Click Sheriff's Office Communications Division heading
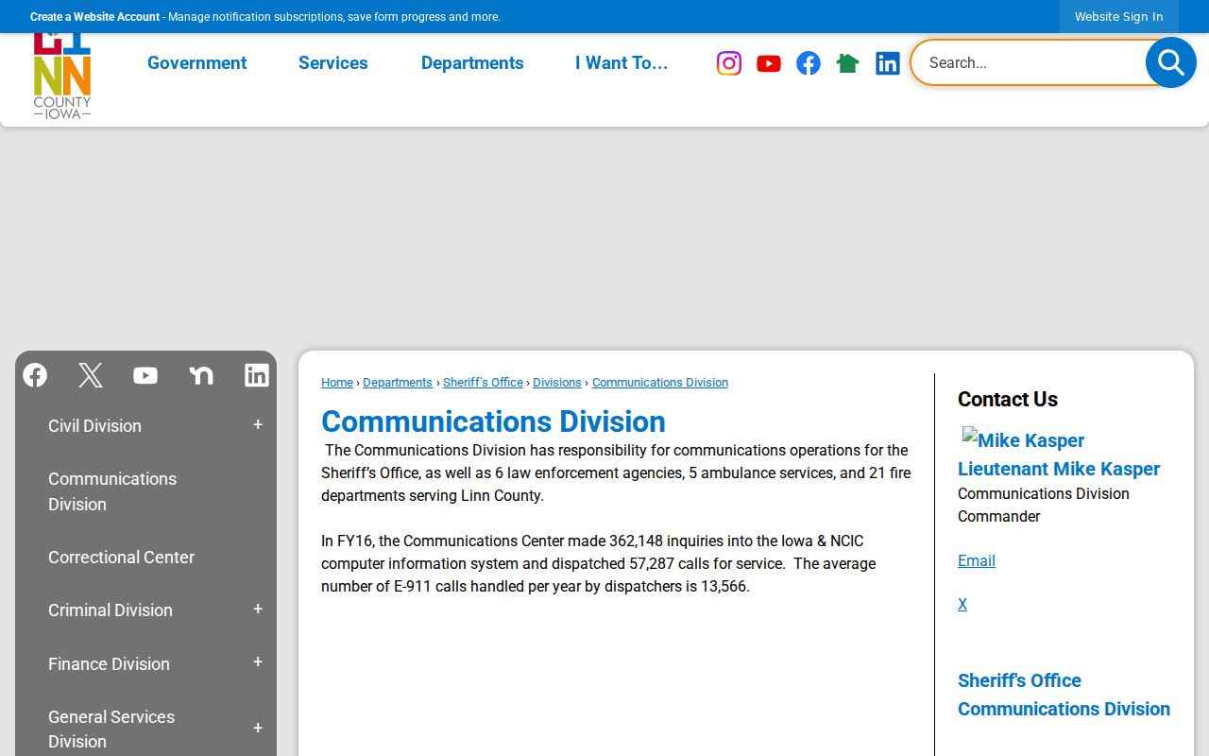 1064,695
